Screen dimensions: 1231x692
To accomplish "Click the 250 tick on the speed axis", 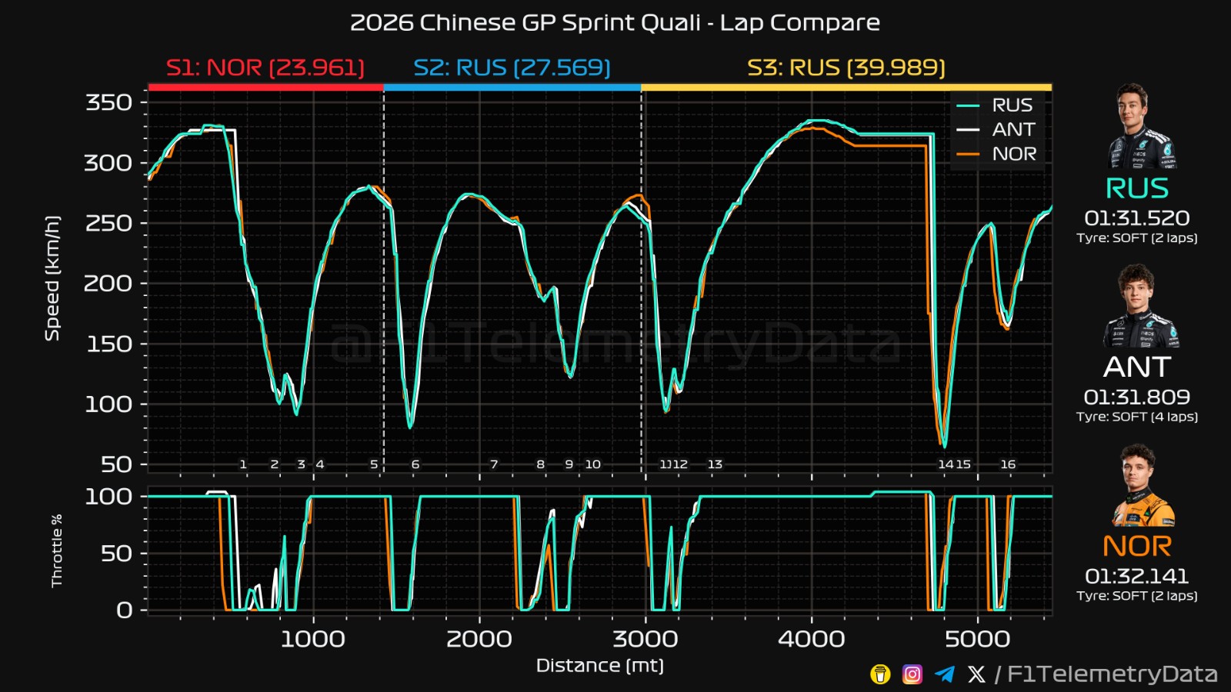I will pos(108,224).
